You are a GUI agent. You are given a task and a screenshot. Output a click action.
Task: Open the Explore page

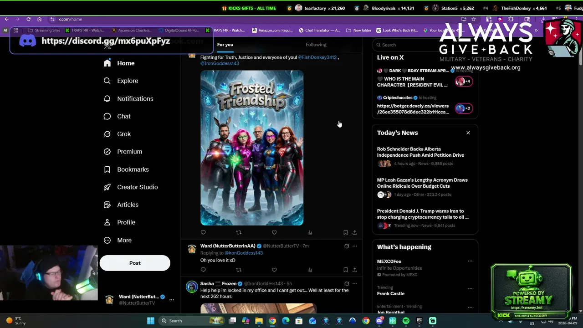(x=121, y=81)
